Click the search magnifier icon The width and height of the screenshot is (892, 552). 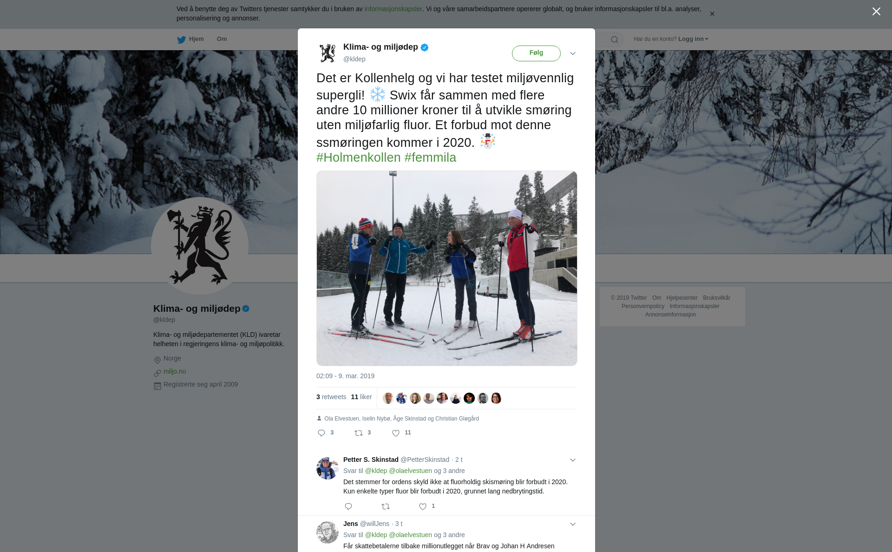click(615, 39)
